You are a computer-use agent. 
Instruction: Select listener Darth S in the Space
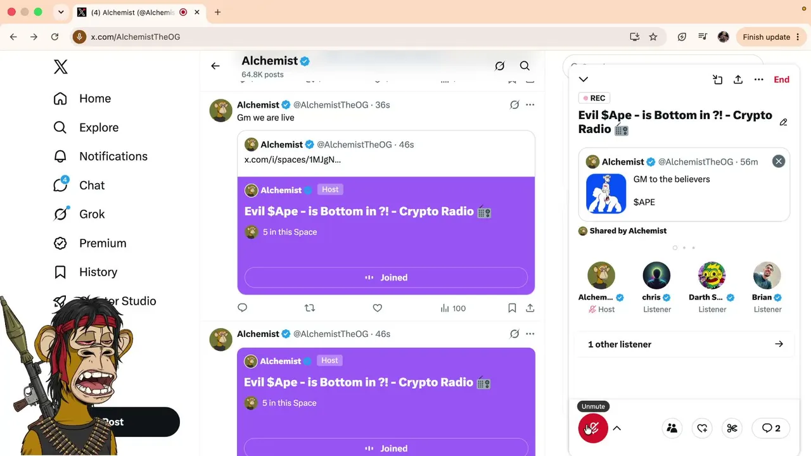(712, 275)
